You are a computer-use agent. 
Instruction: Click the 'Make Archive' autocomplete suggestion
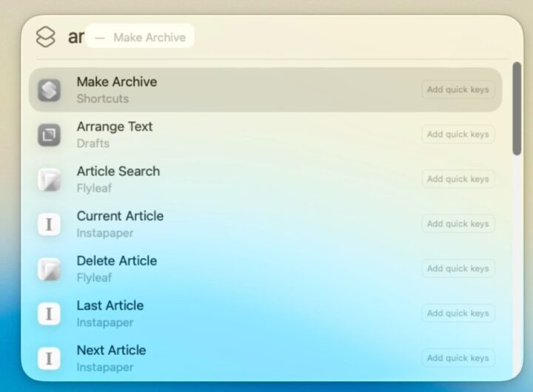[140, 36]
